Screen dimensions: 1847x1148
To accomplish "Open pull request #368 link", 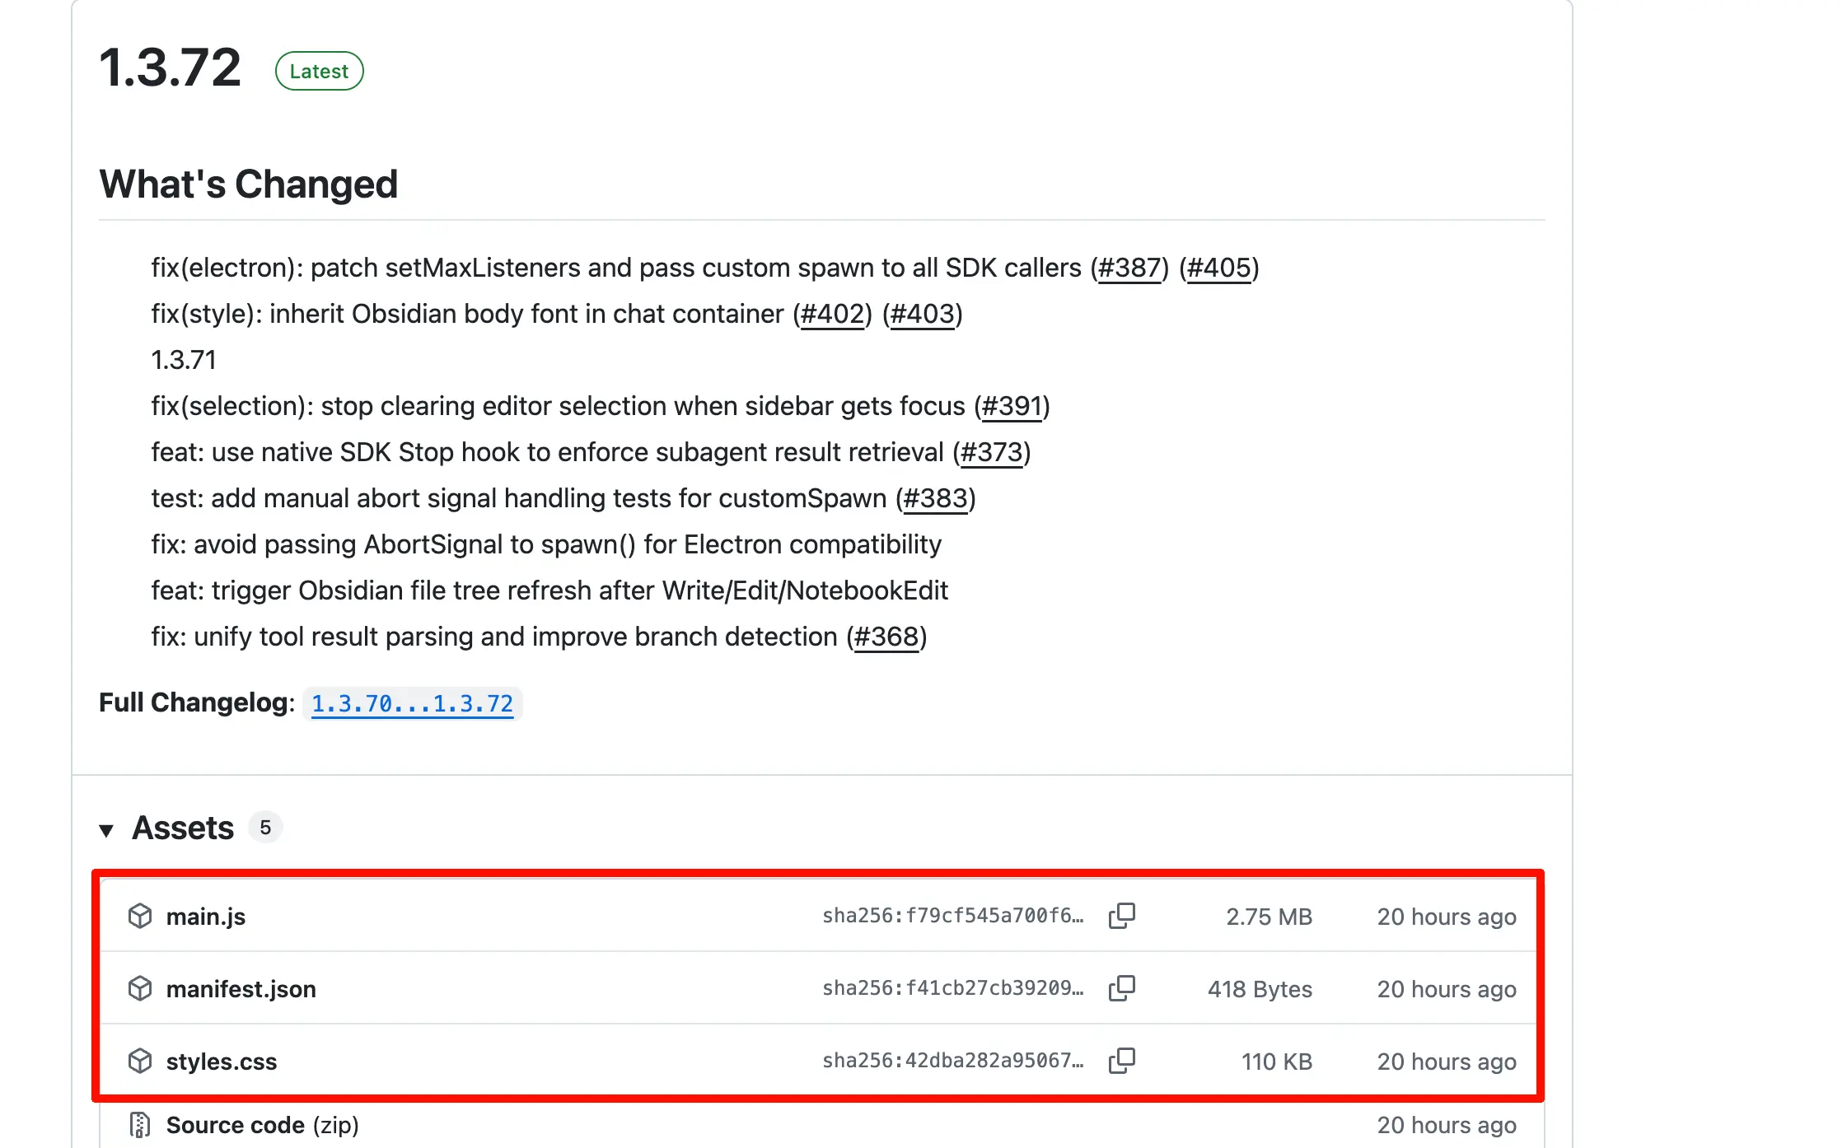I will click(886, 637).
